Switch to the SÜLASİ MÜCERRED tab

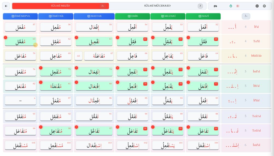(157, 6)
